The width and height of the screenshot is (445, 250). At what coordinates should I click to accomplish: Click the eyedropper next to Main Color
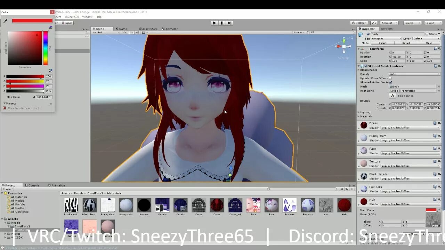(x=439, y=210)
